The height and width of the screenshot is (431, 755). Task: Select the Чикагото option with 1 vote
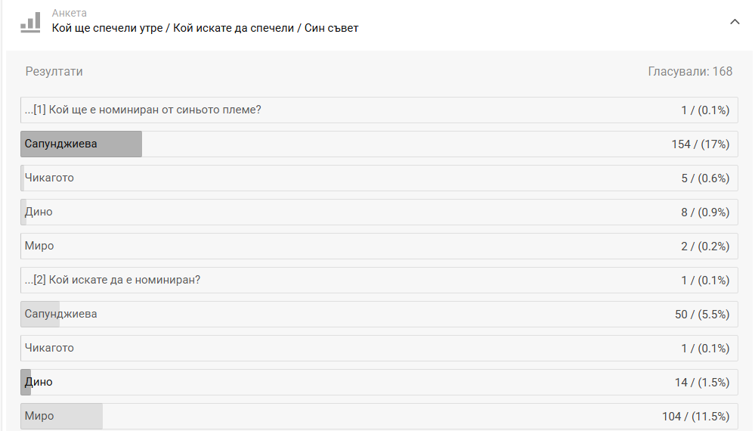[x=50, y=349]
